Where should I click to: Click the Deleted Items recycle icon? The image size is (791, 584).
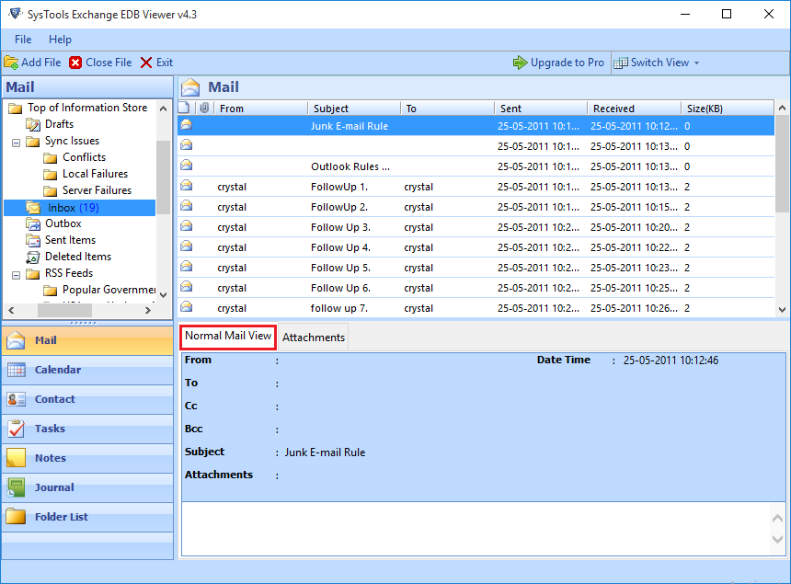tap(33, 257)
